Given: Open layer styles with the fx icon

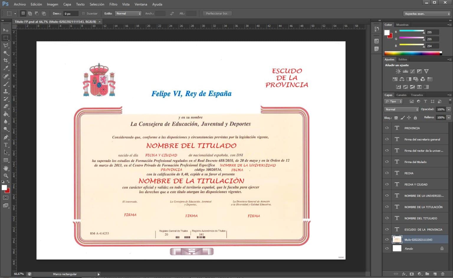Looking at the screenshot, I should [x=404, y=274].
